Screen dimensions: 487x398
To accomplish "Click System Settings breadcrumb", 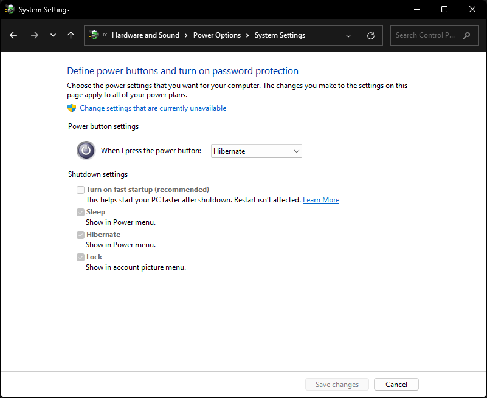I will (280, 35).
